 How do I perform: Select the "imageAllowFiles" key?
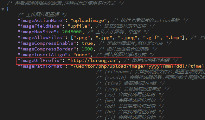pos(41,37)
